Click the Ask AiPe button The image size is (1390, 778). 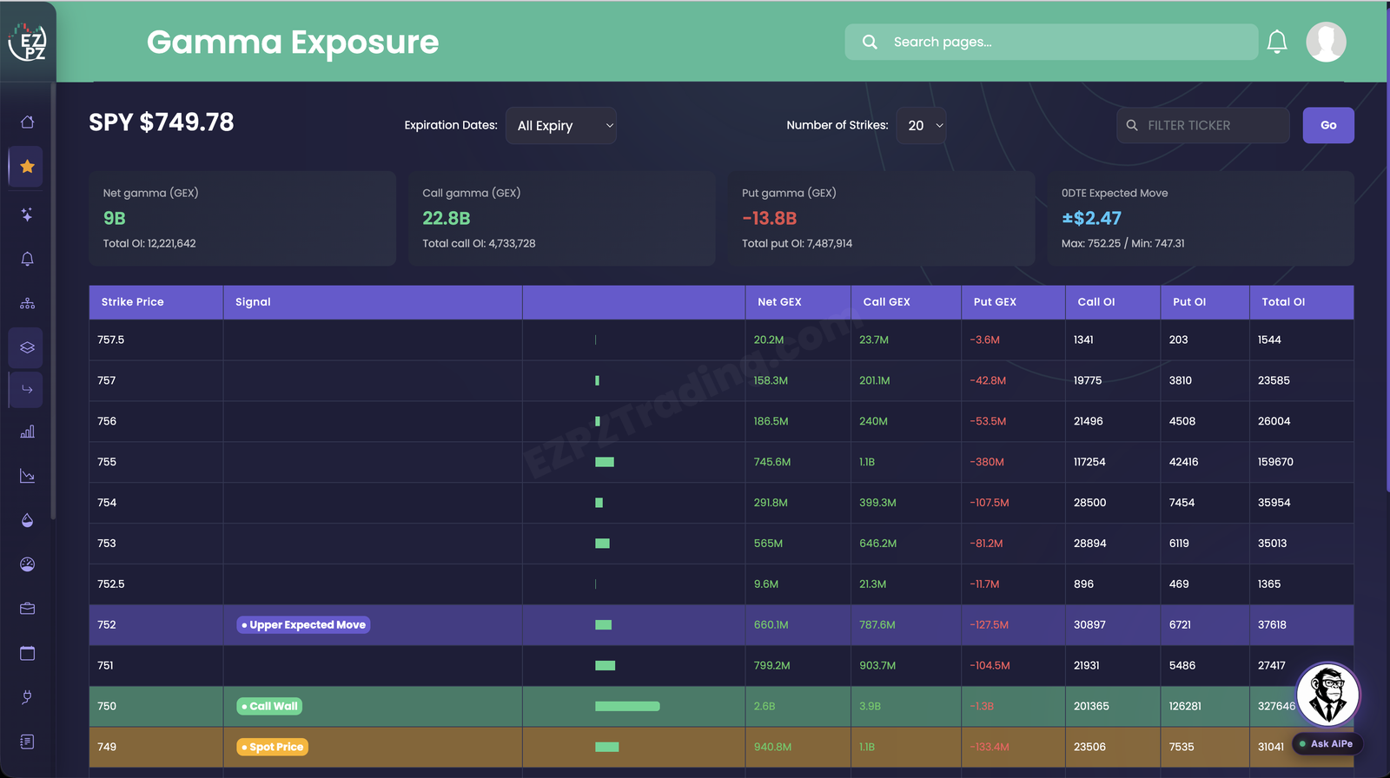[1327, 743]
